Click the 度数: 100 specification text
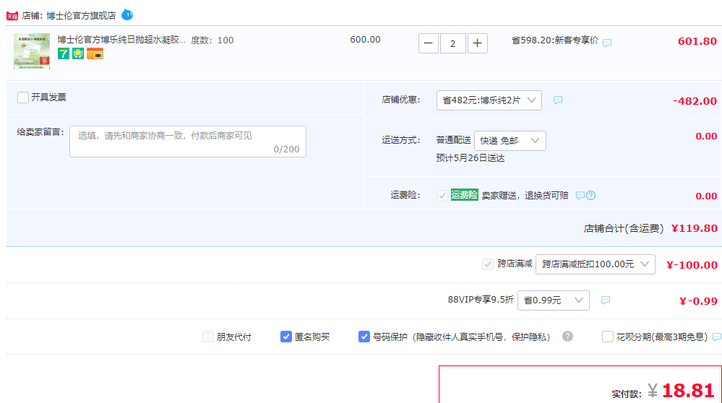Screen dimensions: 722x403 [x=212, y=40]
